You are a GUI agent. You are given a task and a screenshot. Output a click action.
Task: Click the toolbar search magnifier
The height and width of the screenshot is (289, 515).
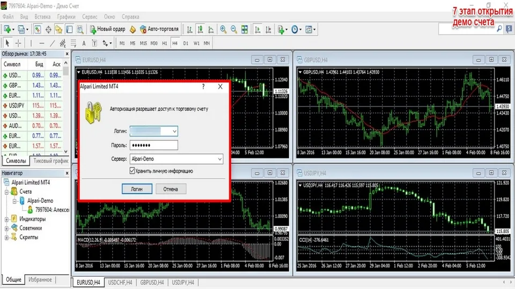click(x=499, y=29)
